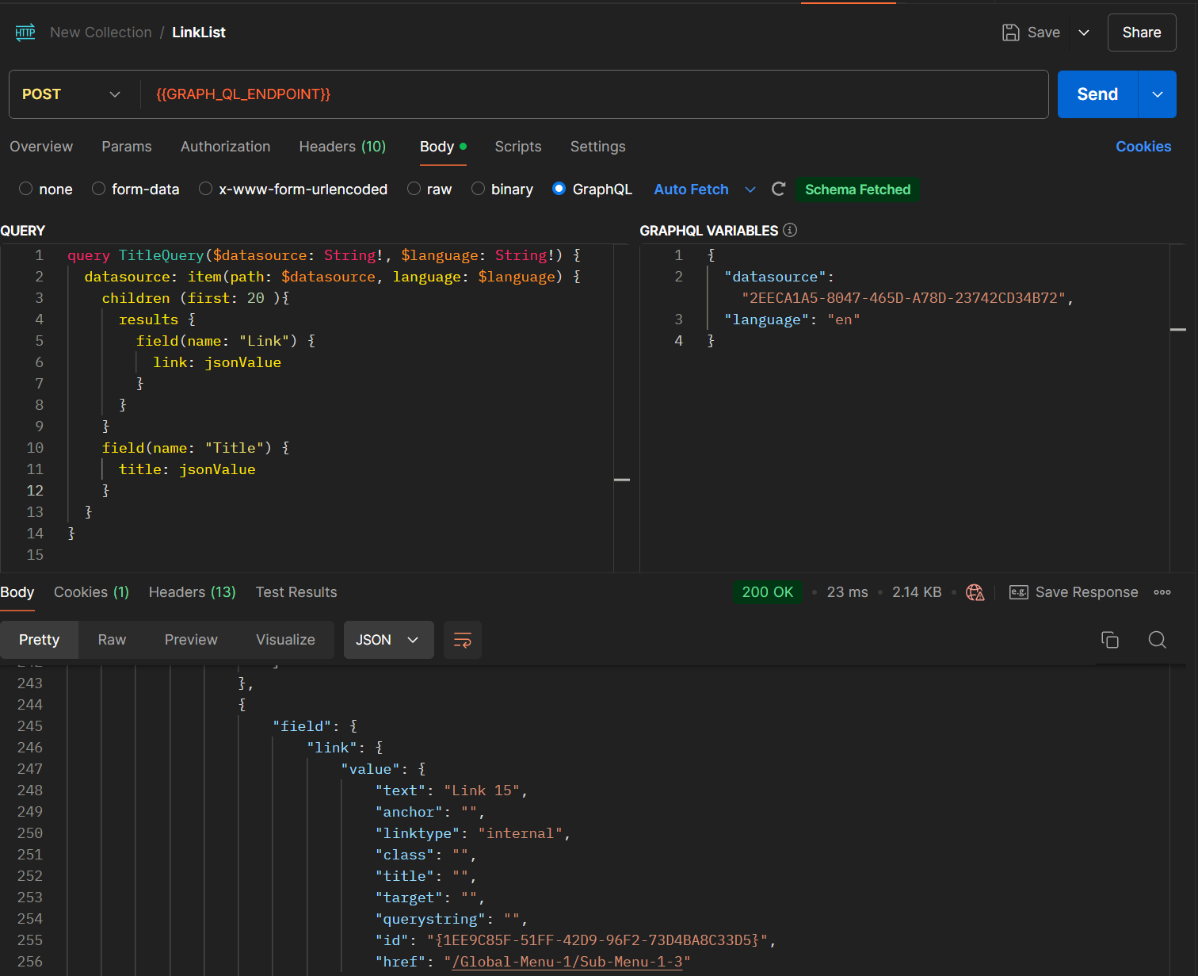Search within the response body

point(1157,640)
